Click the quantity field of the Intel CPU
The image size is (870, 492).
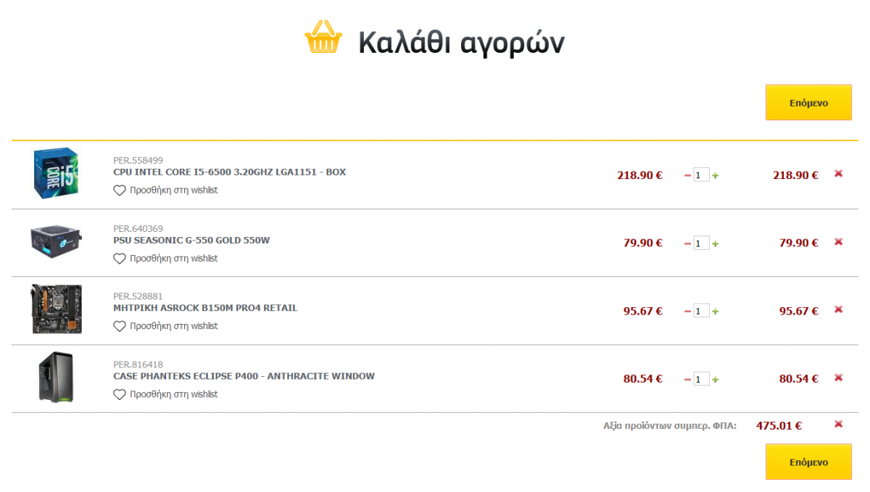pos(701,175)
